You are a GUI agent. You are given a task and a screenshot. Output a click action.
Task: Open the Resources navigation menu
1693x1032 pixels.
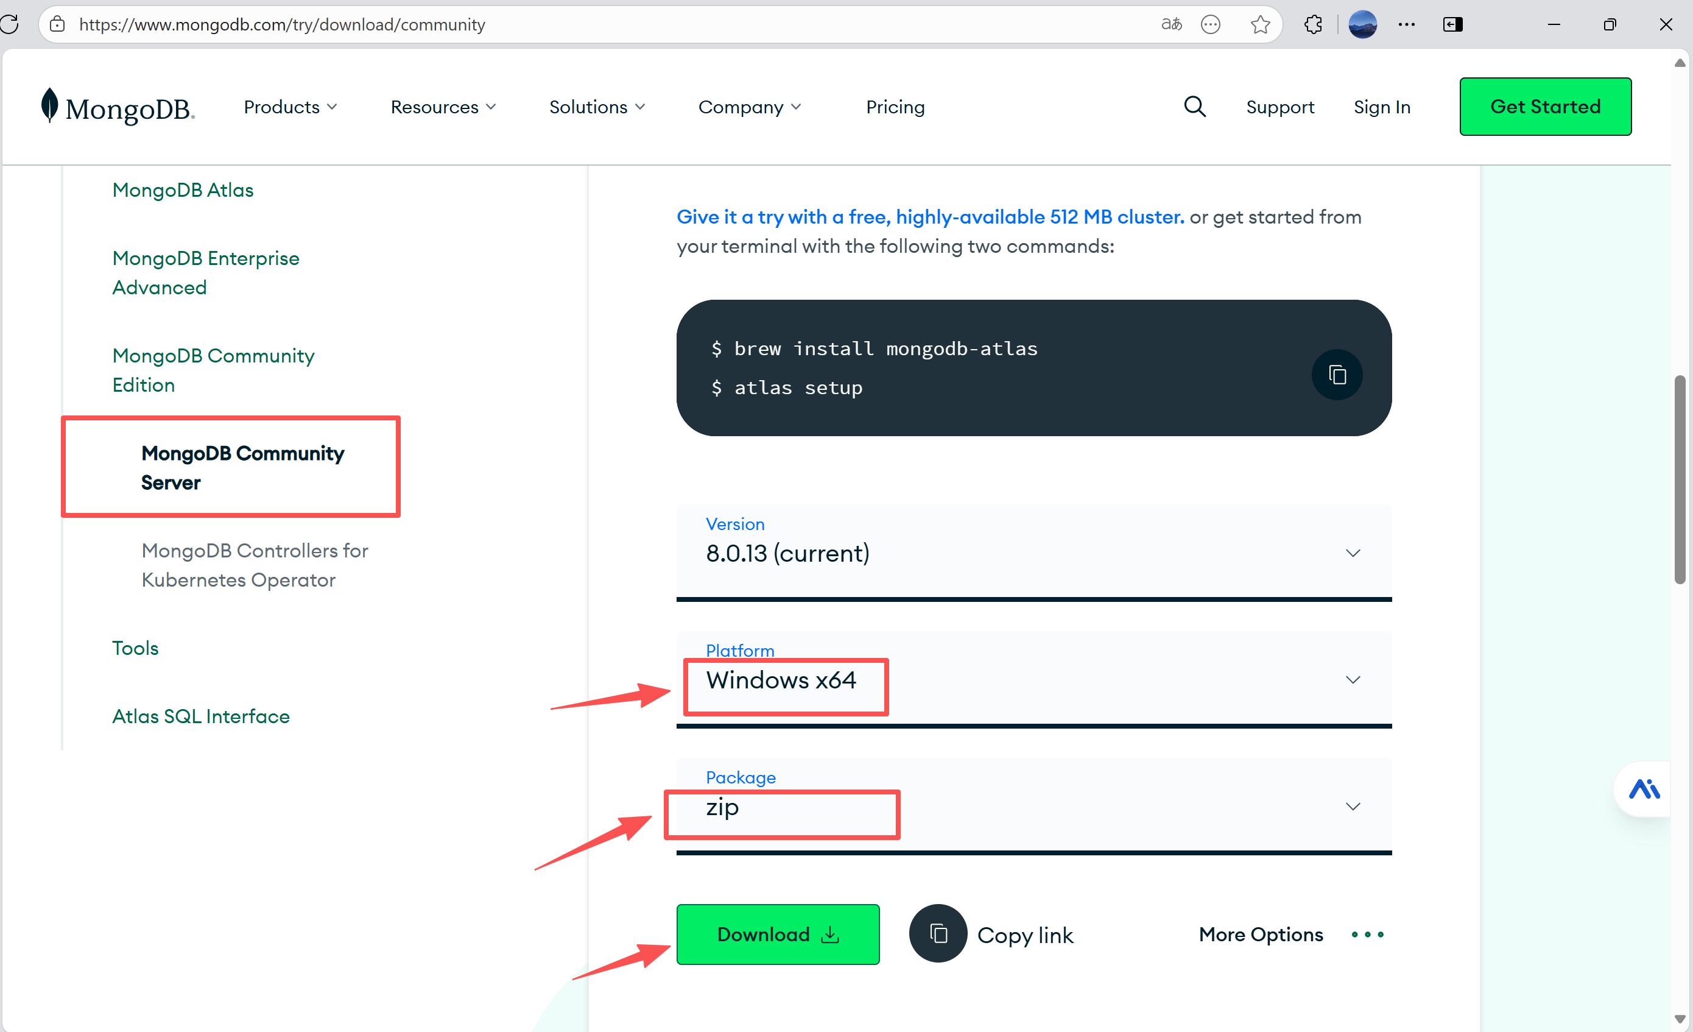pyautogui.click(x=443, y=107)
